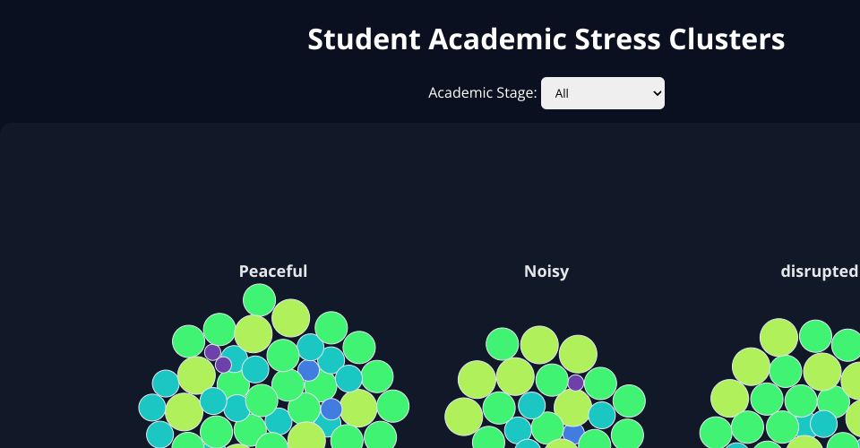
Task: Click top-left green bubble in Noisy cluster
Action: [502, 343]
